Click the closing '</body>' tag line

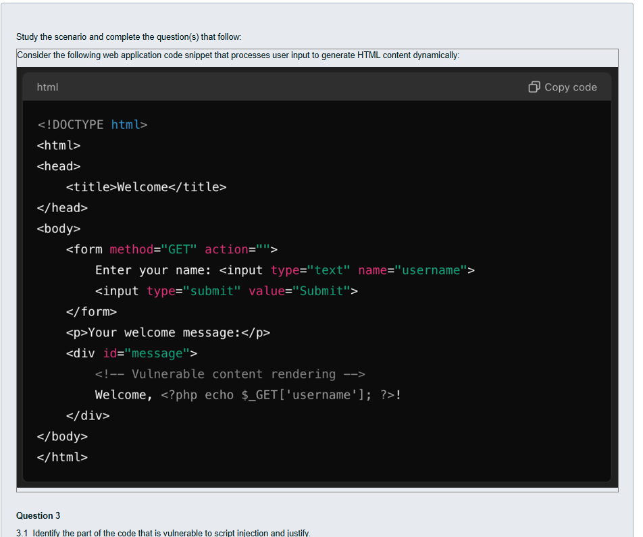click(62, 436)
